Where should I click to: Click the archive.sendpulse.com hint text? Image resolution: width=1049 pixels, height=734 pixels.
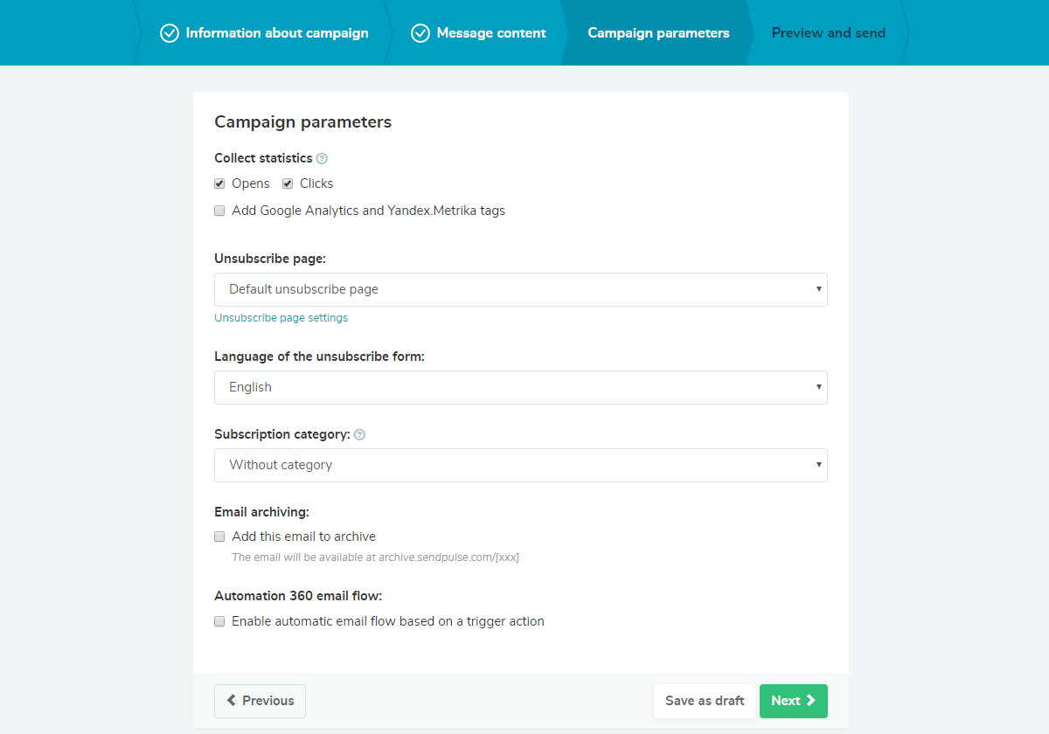pyautogui.click(x=375, y=557)
